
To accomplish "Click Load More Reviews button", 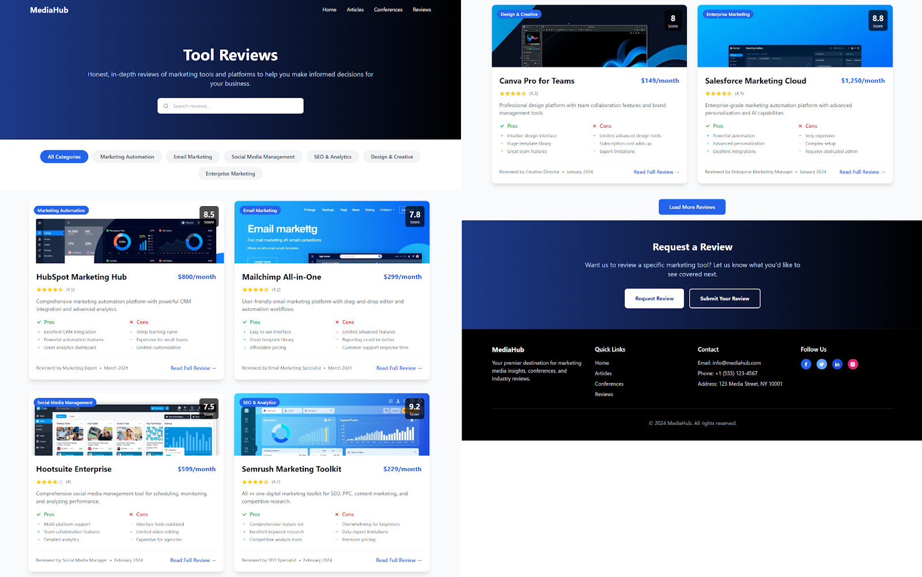I will tap(692, 207).
